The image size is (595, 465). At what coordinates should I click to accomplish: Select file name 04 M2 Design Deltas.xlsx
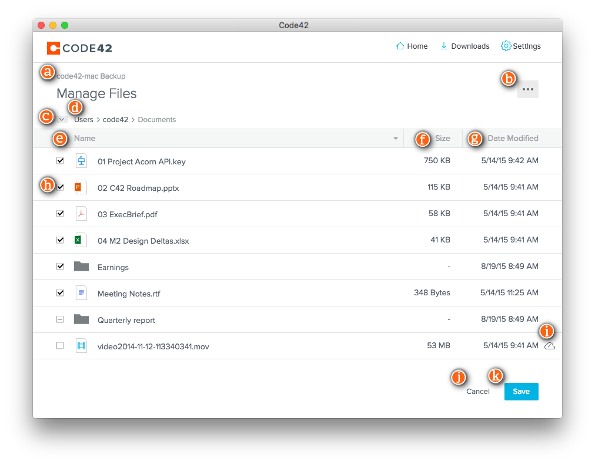coord(143,241)
